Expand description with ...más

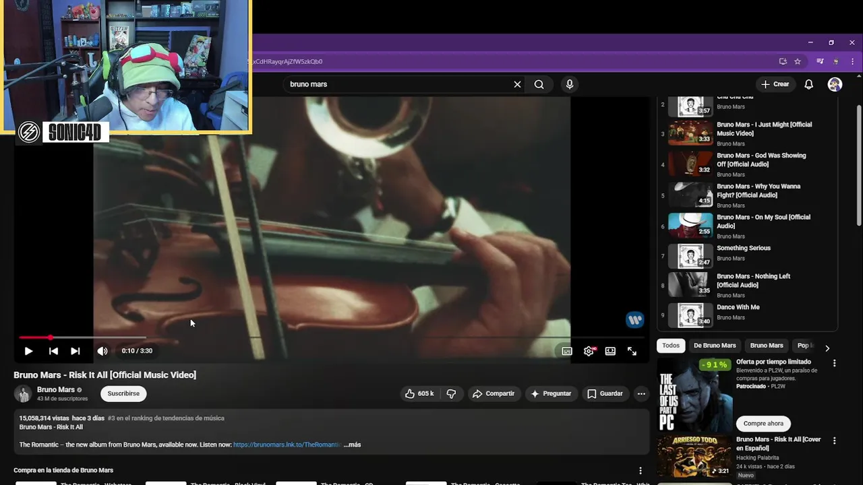point(352,445)
